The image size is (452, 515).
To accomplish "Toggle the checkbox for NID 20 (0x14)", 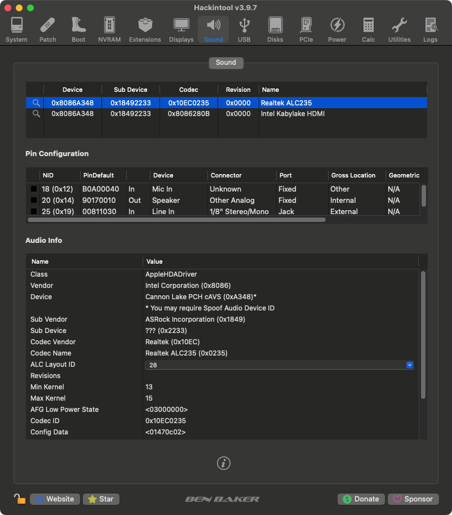I will 33,200.
